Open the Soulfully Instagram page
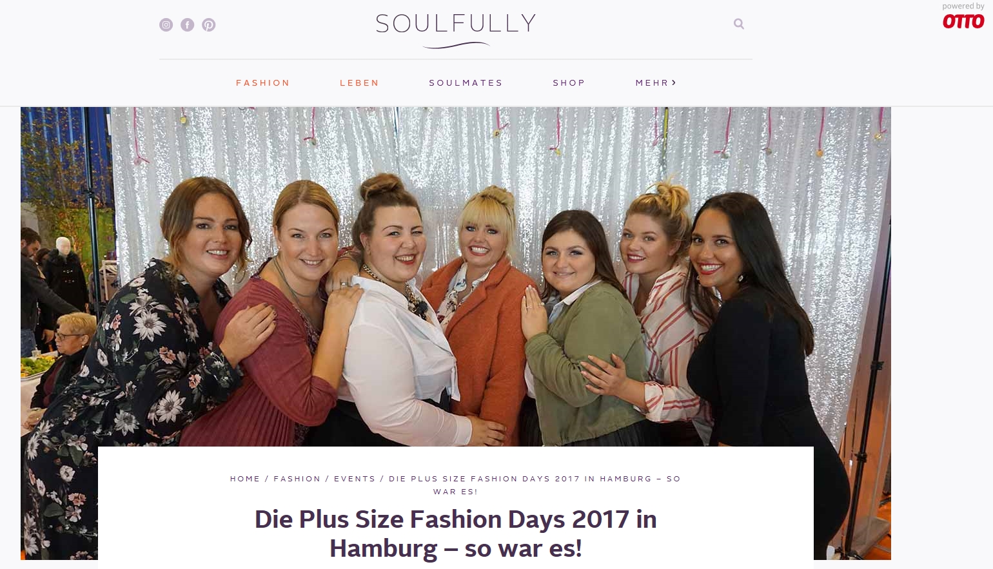The width and height of the screenshot is (993, 569). [x=166, y=25]
